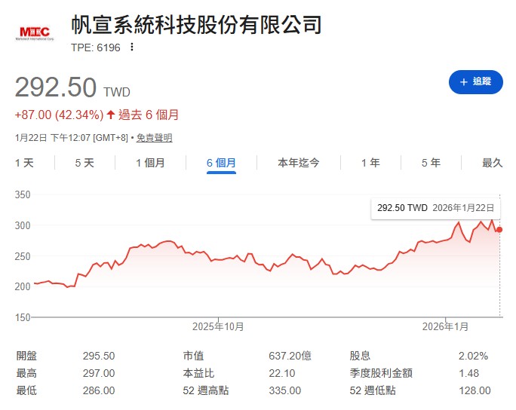Screen dimensions: 516x410
Task: Click the red up arrow indicator
Action: point(111,115)
